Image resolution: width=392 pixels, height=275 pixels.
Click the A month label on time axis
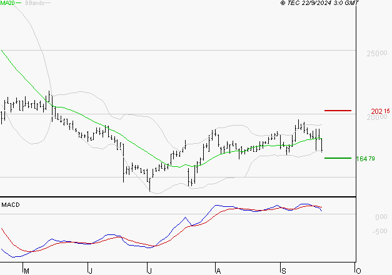pos(218,271)
